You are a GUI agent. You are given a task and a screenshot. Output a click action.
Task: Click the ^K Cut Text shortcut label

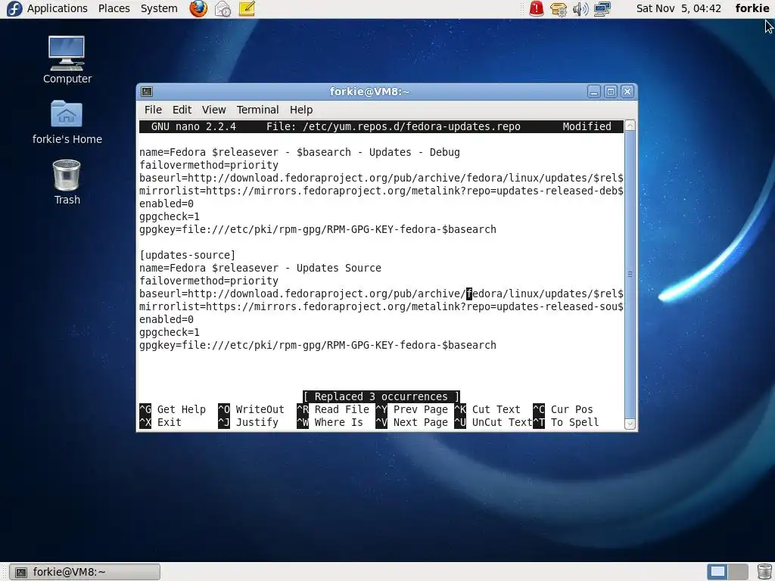(x=487, y=409)
